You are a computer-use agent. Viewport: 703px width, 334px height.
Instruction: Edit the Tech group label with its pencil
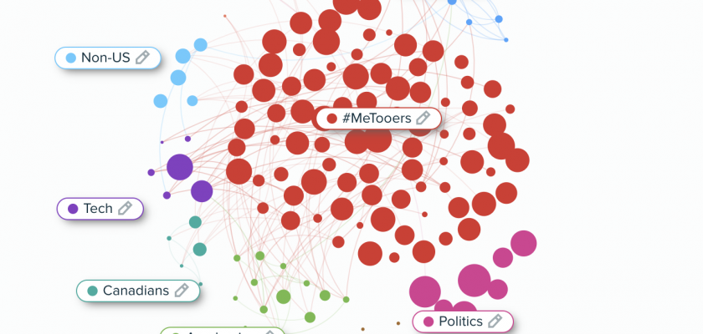tap(126, 208)
